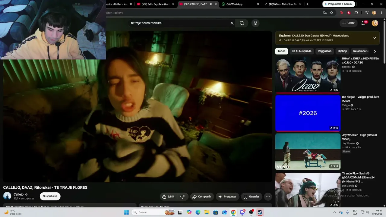Start voice search with the microphone icon
Screen dimensions: 386x217
click(x=255, y=23)
